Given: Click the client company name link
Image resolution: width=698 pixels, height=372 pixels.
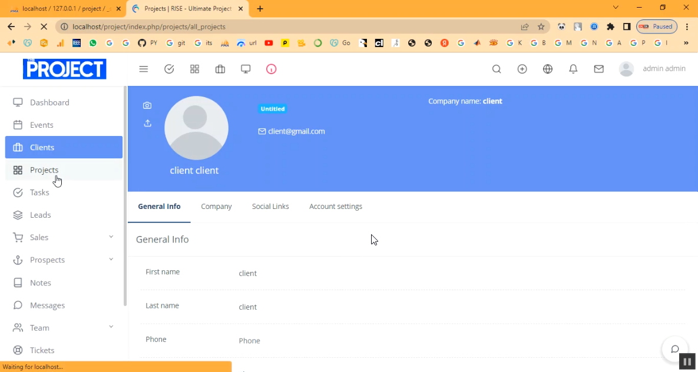Looking at the screenshot, I should [492, 101].
